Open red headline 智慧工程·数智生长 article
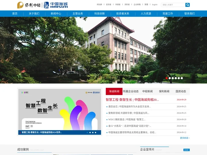Screen dimensions: 207x155 (132, 100)
